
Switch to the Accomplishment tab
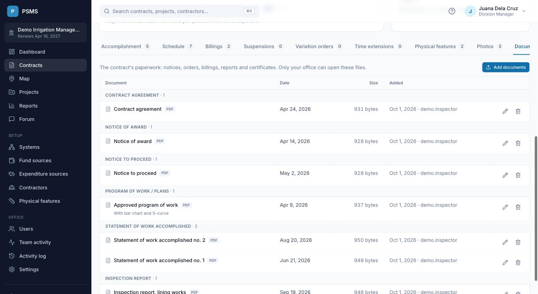pos(126,46)
